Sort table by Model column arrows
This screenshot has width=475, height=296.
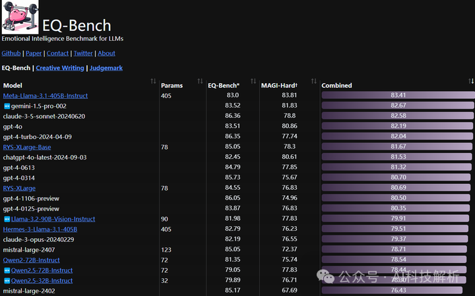point(153,81)
